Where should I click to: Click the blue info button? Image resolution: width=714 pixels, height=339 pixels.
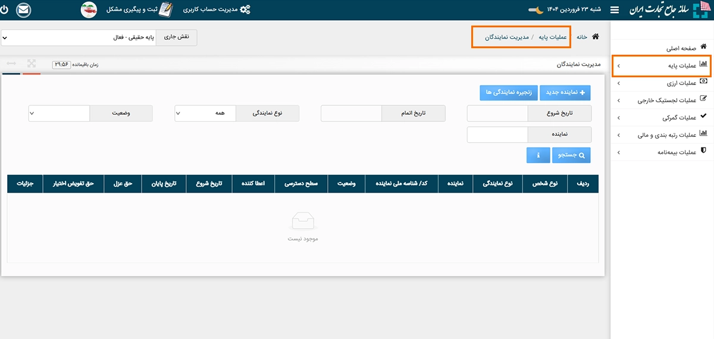pyautogui.click(x=538, y=155)
